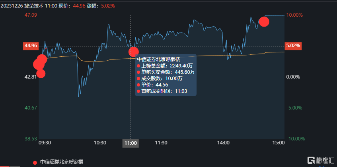Click the red trade marker near the 10.00% limit-up
337x167 pixels.
coord(264,21)
